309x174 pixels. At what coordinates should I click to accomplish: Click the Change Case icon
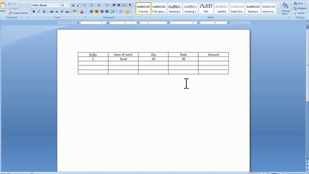[x=67, y=12]
